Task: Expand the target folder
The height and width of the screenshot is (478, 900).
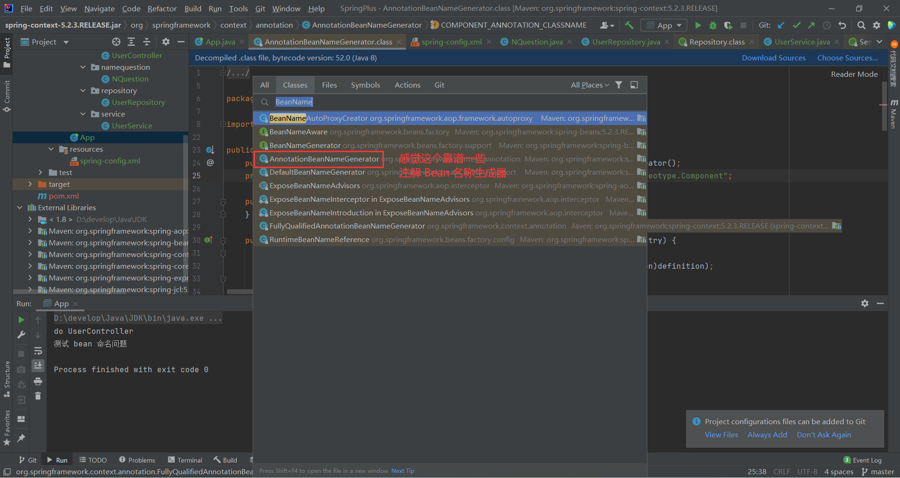Action: click(30, 184)
